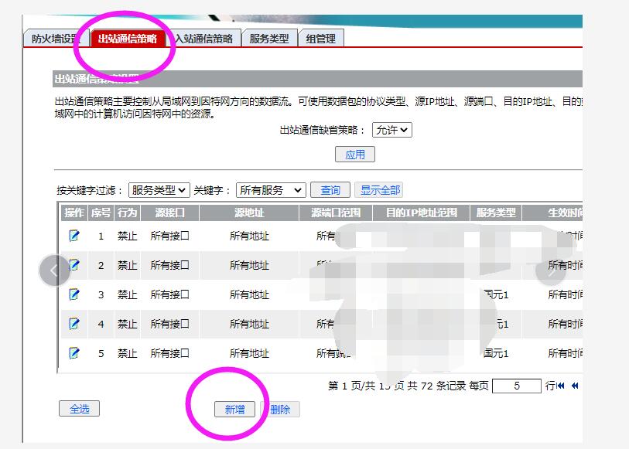Open 出站通信缺省策略 dropdown set to 允许
This screenshot has height=449, width=629.
[392, 130]
